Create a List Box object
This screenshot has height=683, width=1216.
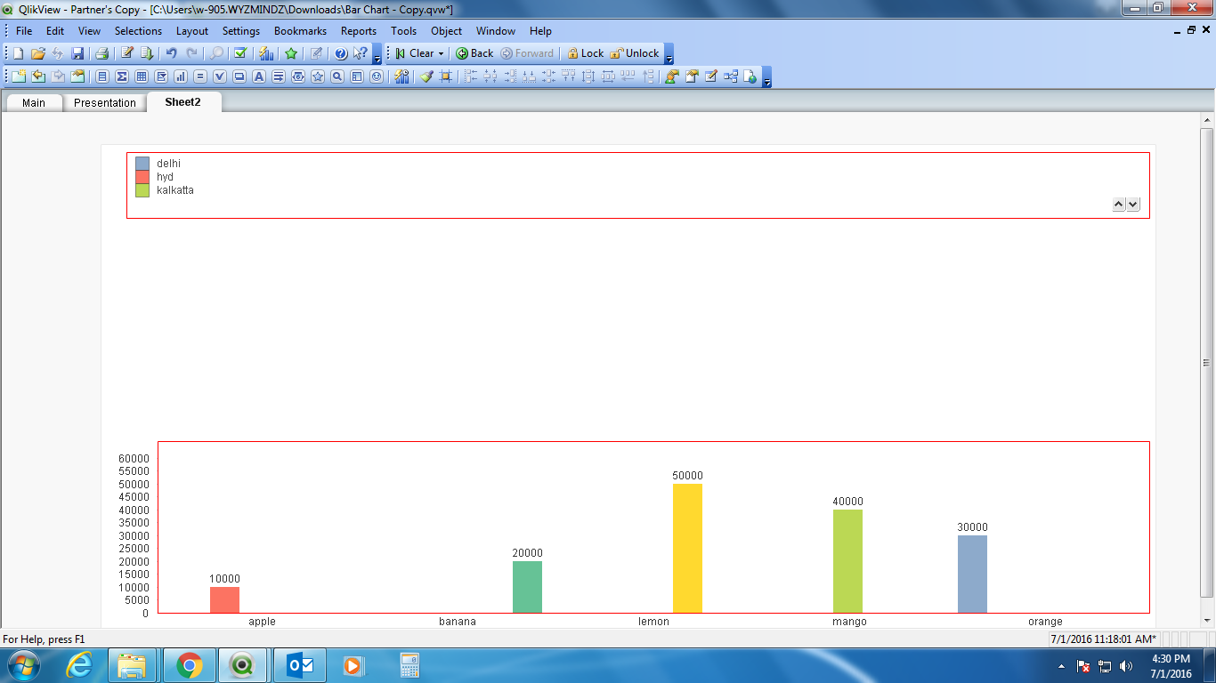(x=102, y=76)
